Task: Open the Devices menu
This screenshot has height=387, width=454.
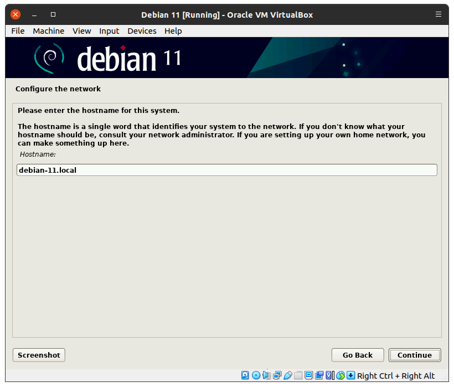Action: [x=142, y=31]
